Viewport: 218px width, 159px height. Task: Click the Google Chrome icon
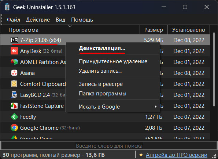point(14,128)
